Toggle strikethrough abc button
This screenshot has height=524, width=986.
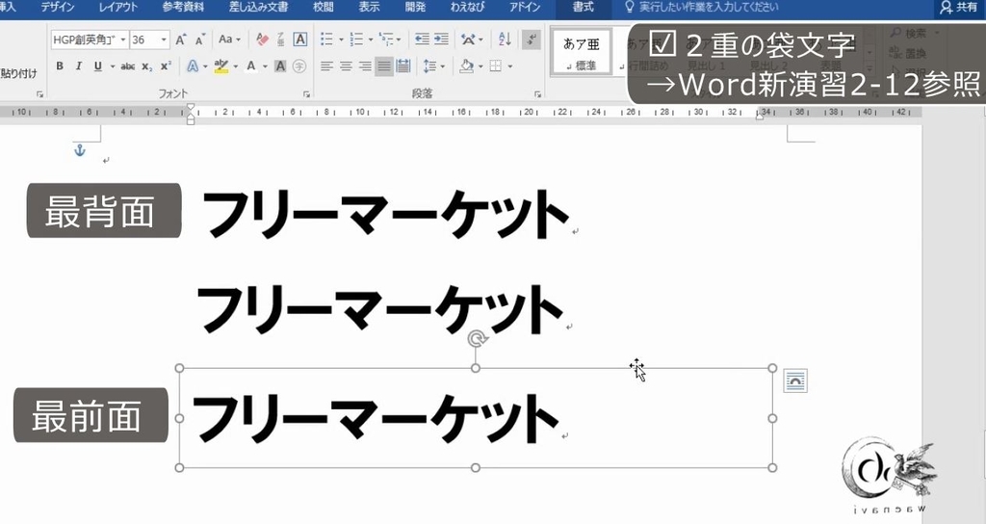(128, 66)
